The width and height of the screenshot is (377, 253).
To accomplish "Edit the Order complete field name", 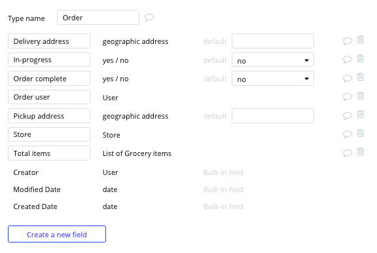I will pos(49,78).
